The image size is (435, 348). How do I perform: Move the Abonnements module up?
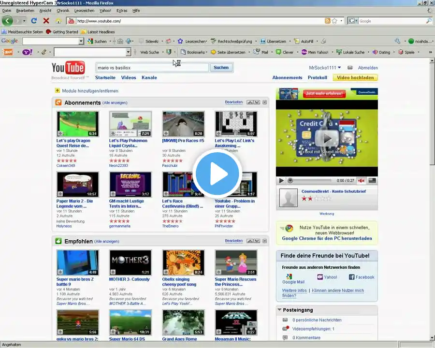[250, 102]
